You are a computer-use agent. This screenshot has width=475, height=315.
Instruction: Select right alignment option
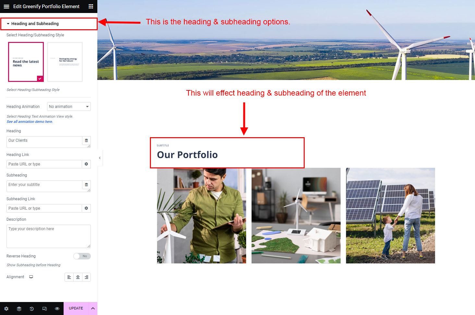click(x=86, y=277)
